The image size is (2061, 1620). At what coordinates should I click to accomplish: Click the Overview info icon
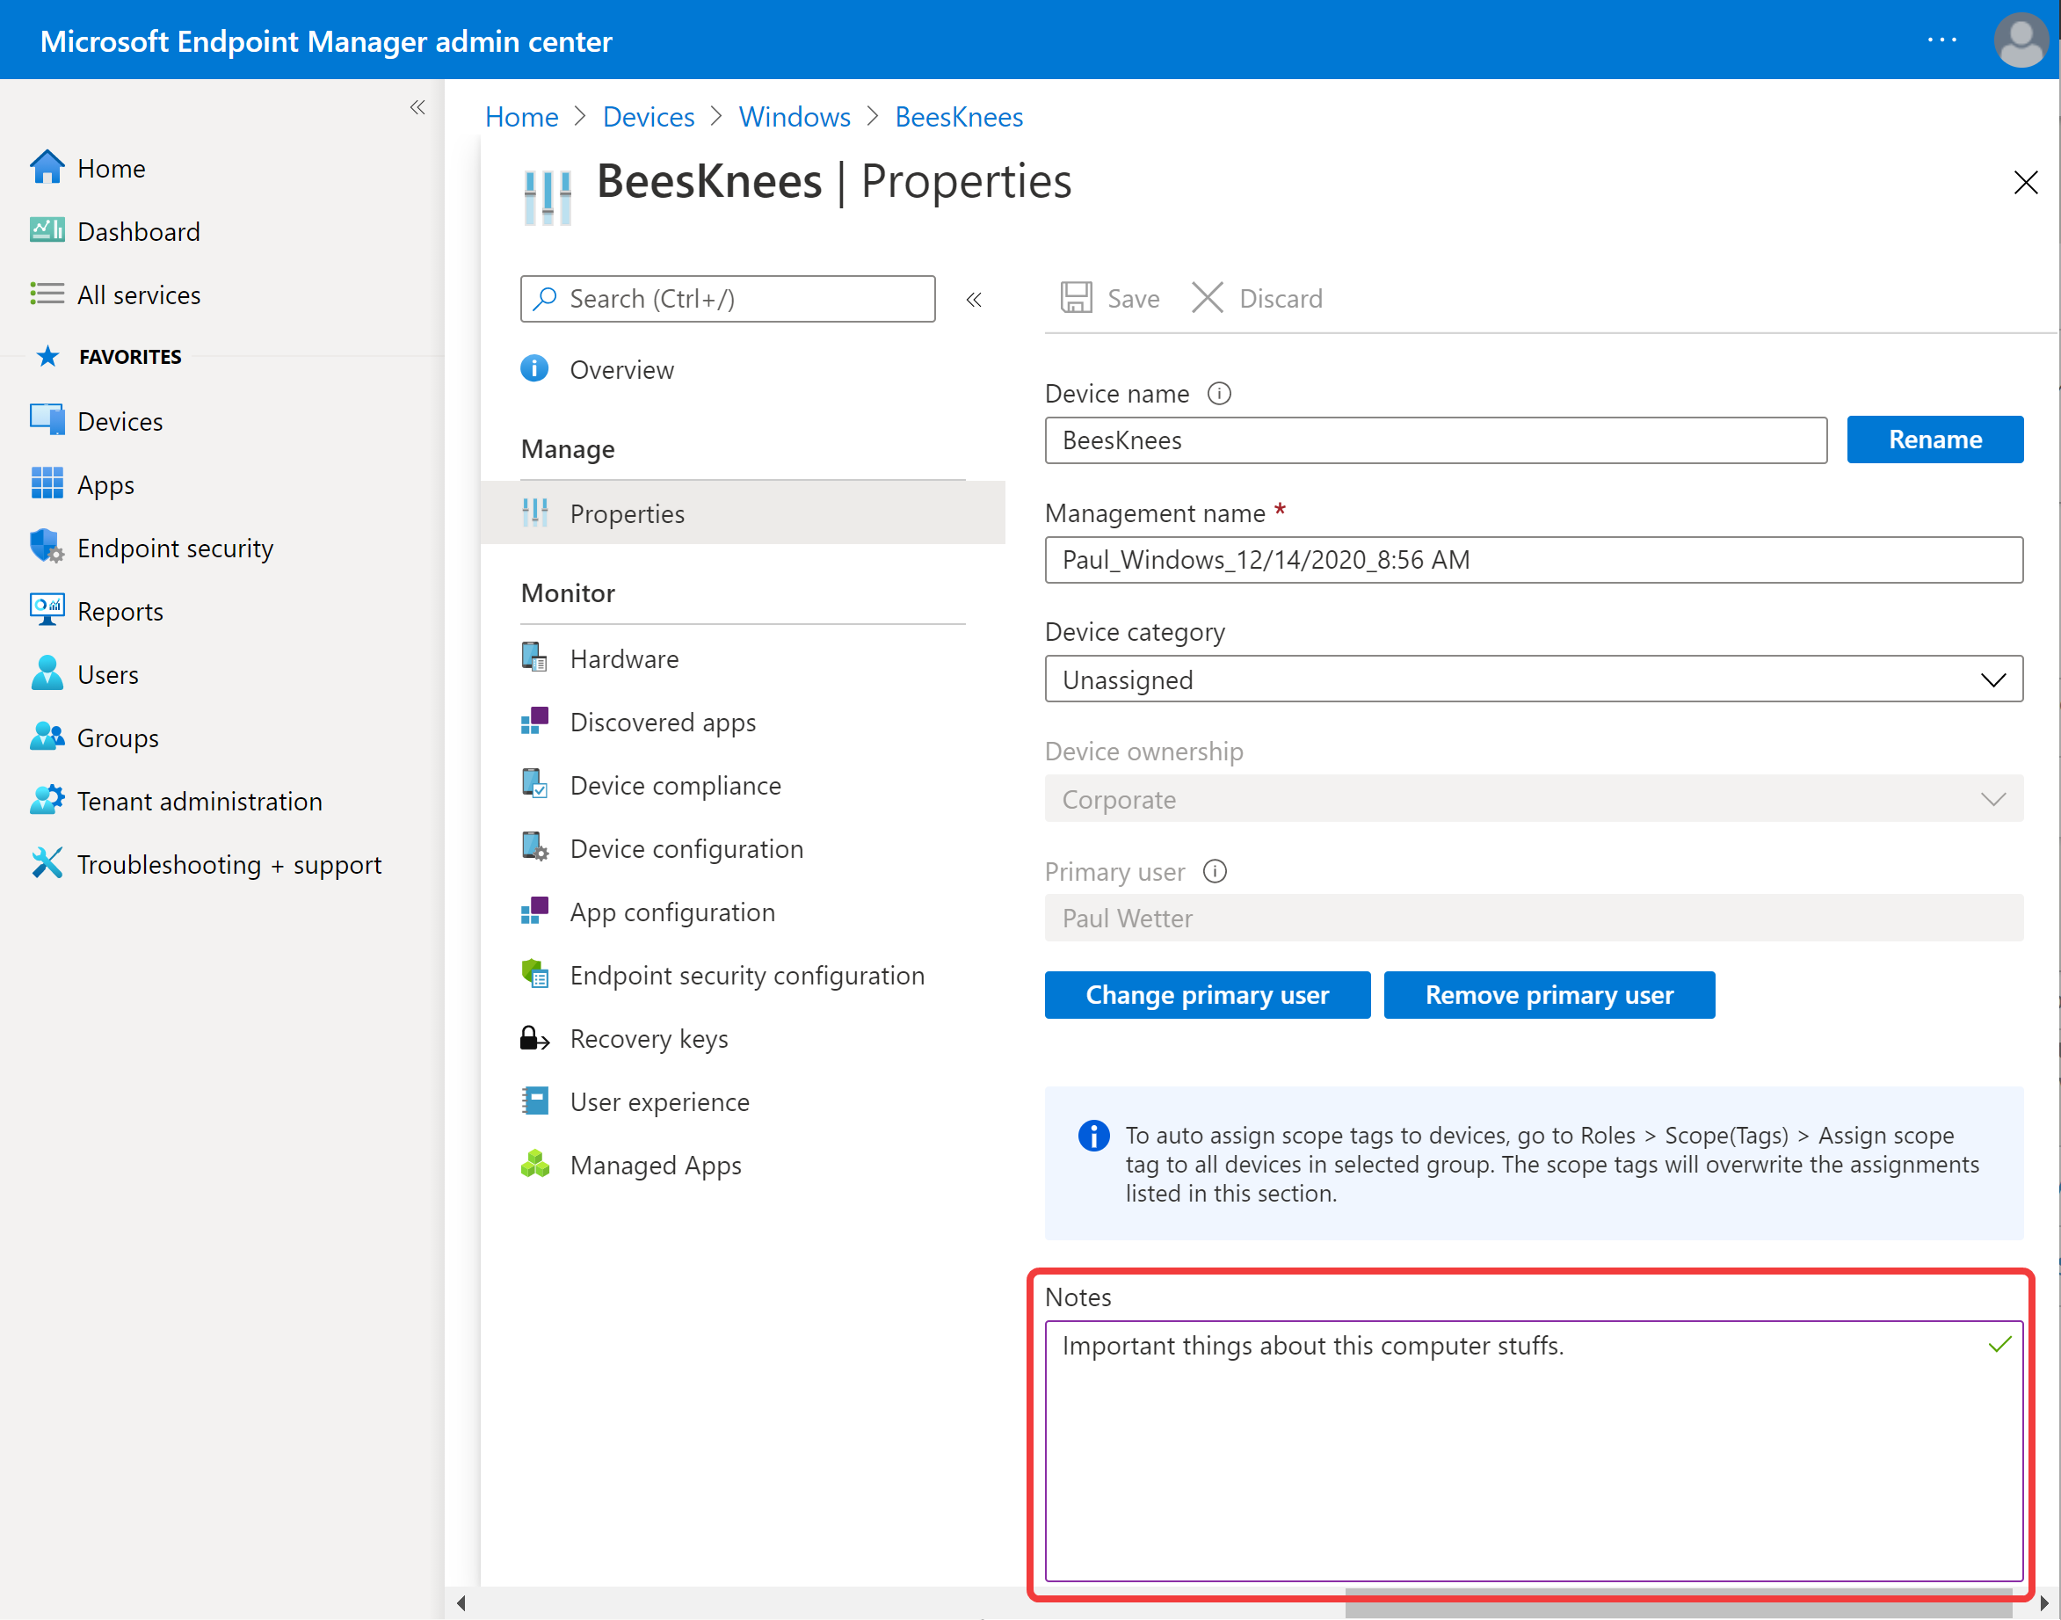tap(534, 369)
